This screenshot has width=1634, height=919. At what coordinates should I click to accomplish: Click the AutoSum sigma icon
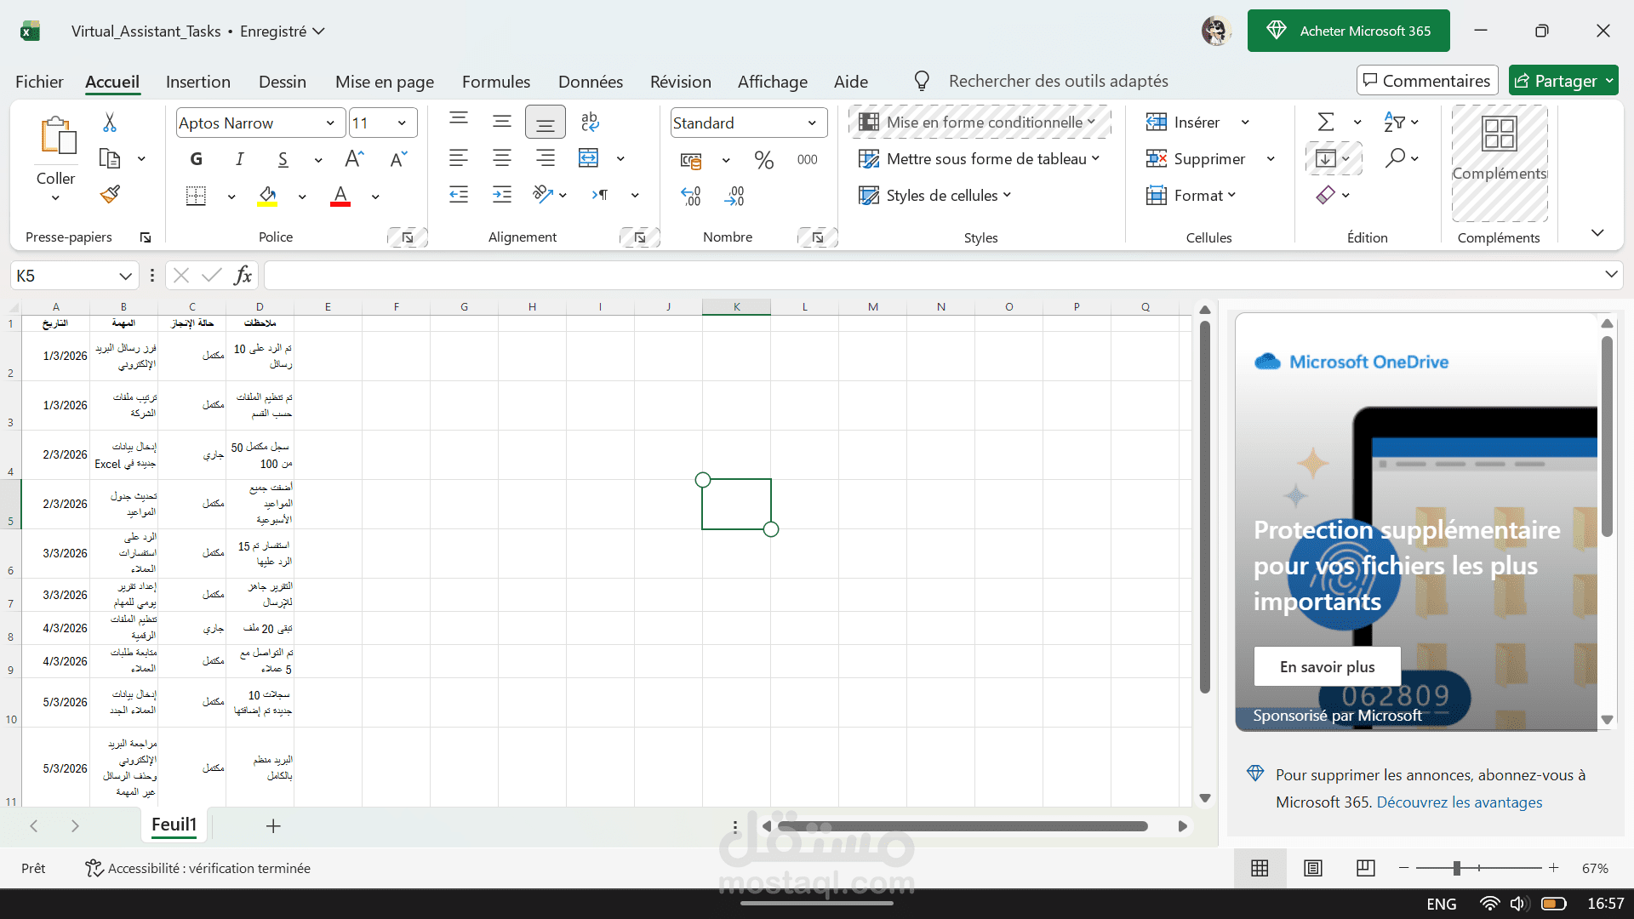point(1325,123)
